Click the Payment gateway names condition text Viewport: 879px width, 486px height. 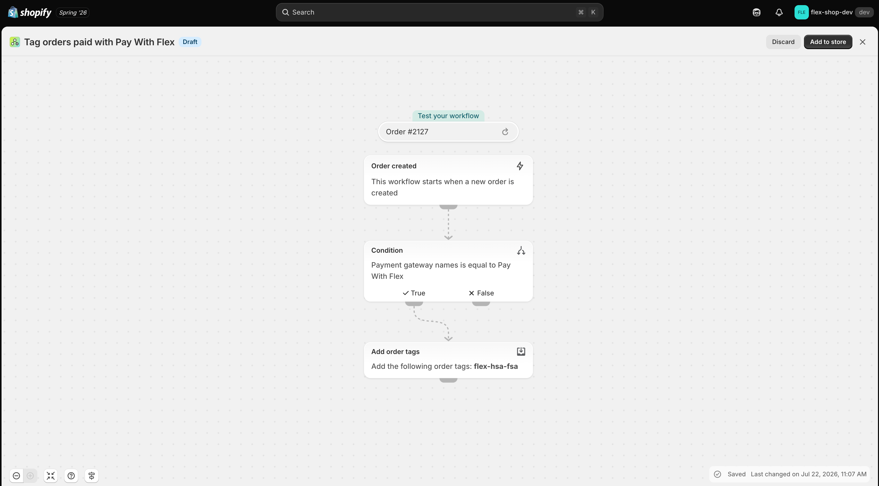click(441, 270)
